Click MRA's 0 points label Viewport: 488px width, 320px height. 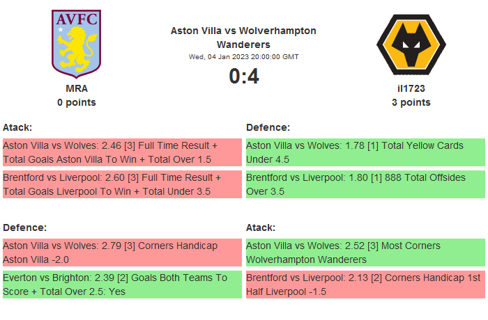pyautogui.click(x=77, y=102)
